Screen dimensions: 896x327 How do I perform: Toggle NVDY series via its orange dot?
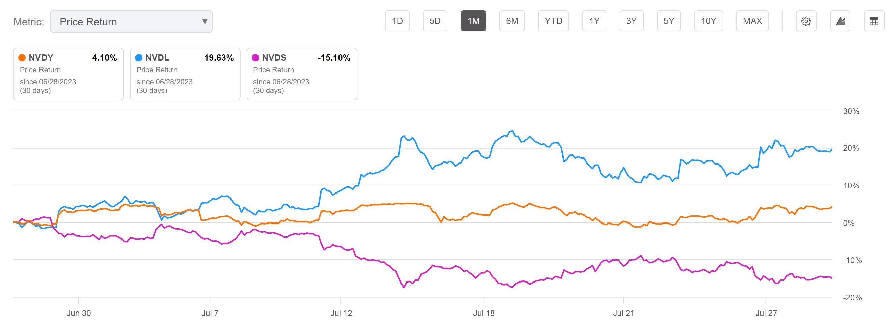tap(22, 58)
